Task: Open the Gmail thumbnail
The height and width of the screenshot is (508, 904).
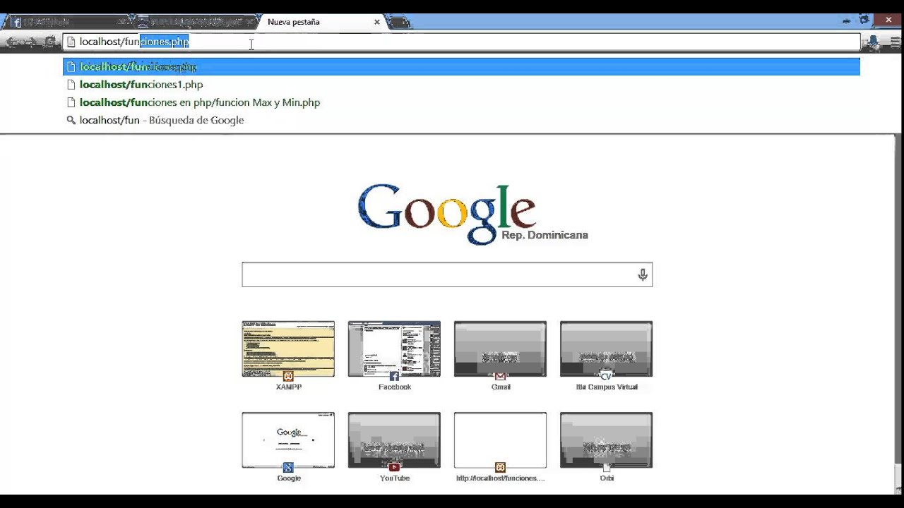Action: [500, 349]
